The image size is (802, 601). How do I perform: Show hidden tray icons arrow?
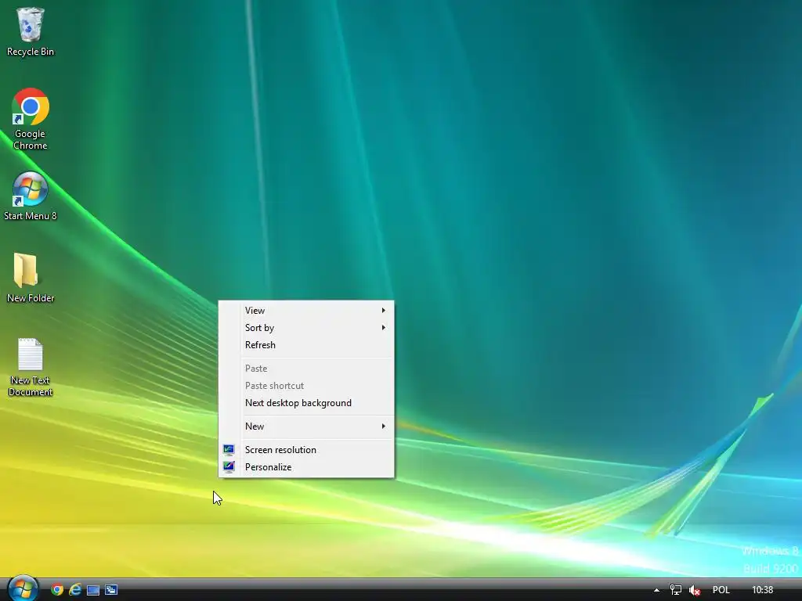(x=657, y=590)
